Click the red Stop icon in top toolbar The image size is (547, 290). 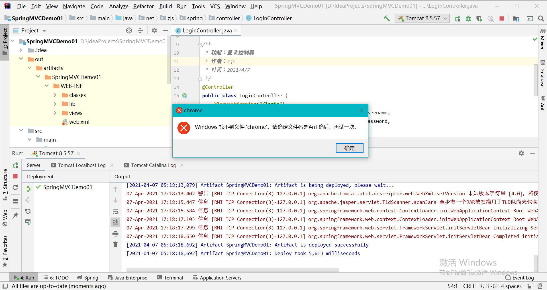(x=502, y=18)
